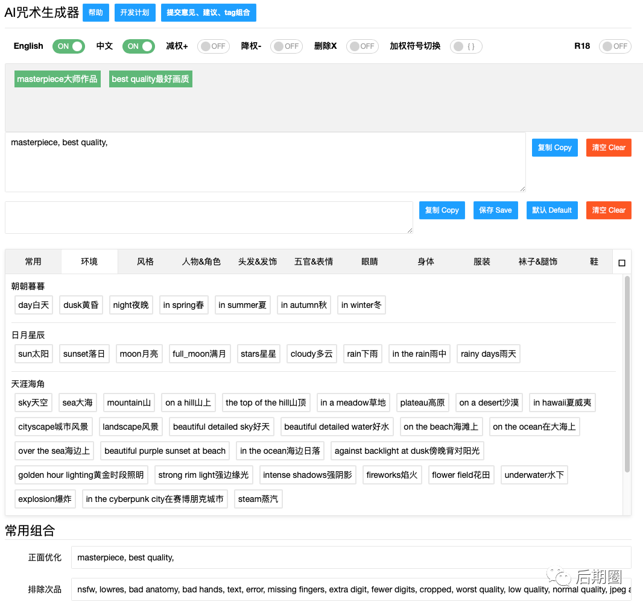Screen dimensions: 643x605
Task: Add the day白天 tag
Action: click(x=34, y=305)
